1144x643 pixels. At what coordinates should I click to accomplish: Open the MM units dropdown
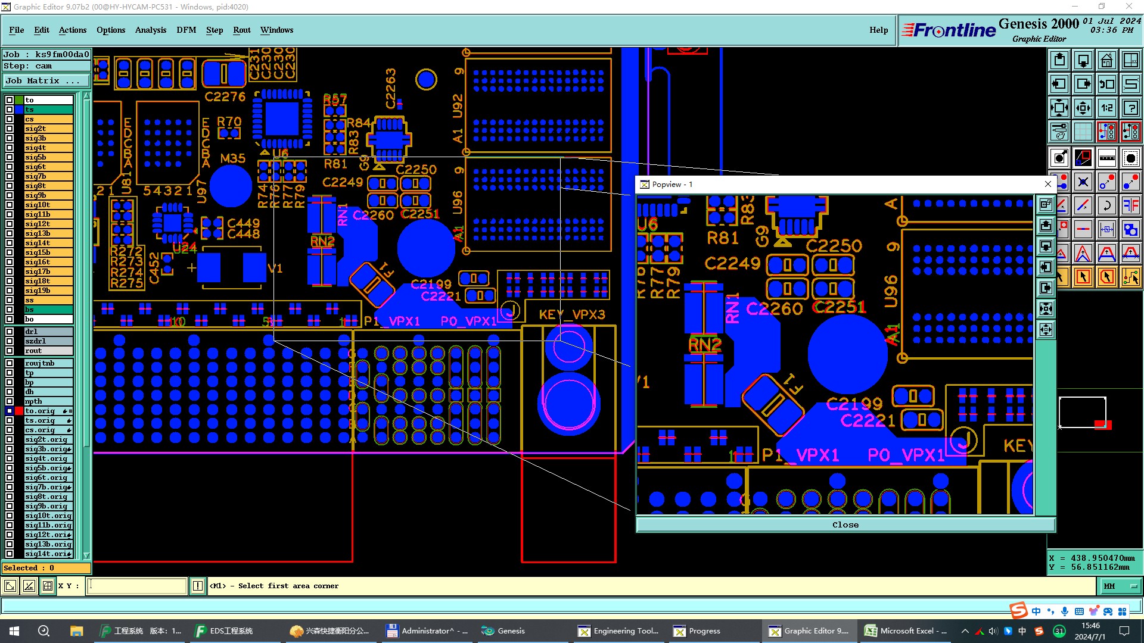(1120, 586)
